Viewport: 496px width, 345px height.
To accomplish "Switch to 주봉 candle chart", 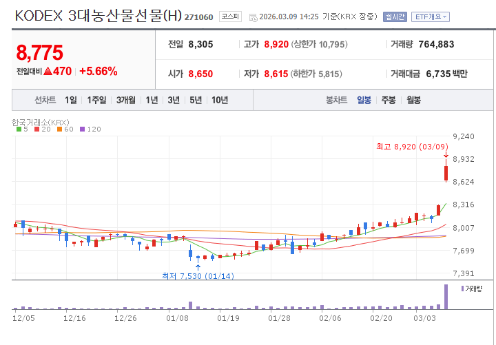I will tap(389, 101).
